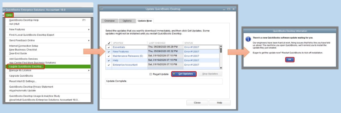This screenshot has height=113, width=341.
Task: Click Thu, 05/28/2020 05:29 PM cell
Action: click(x=163, y=47)
